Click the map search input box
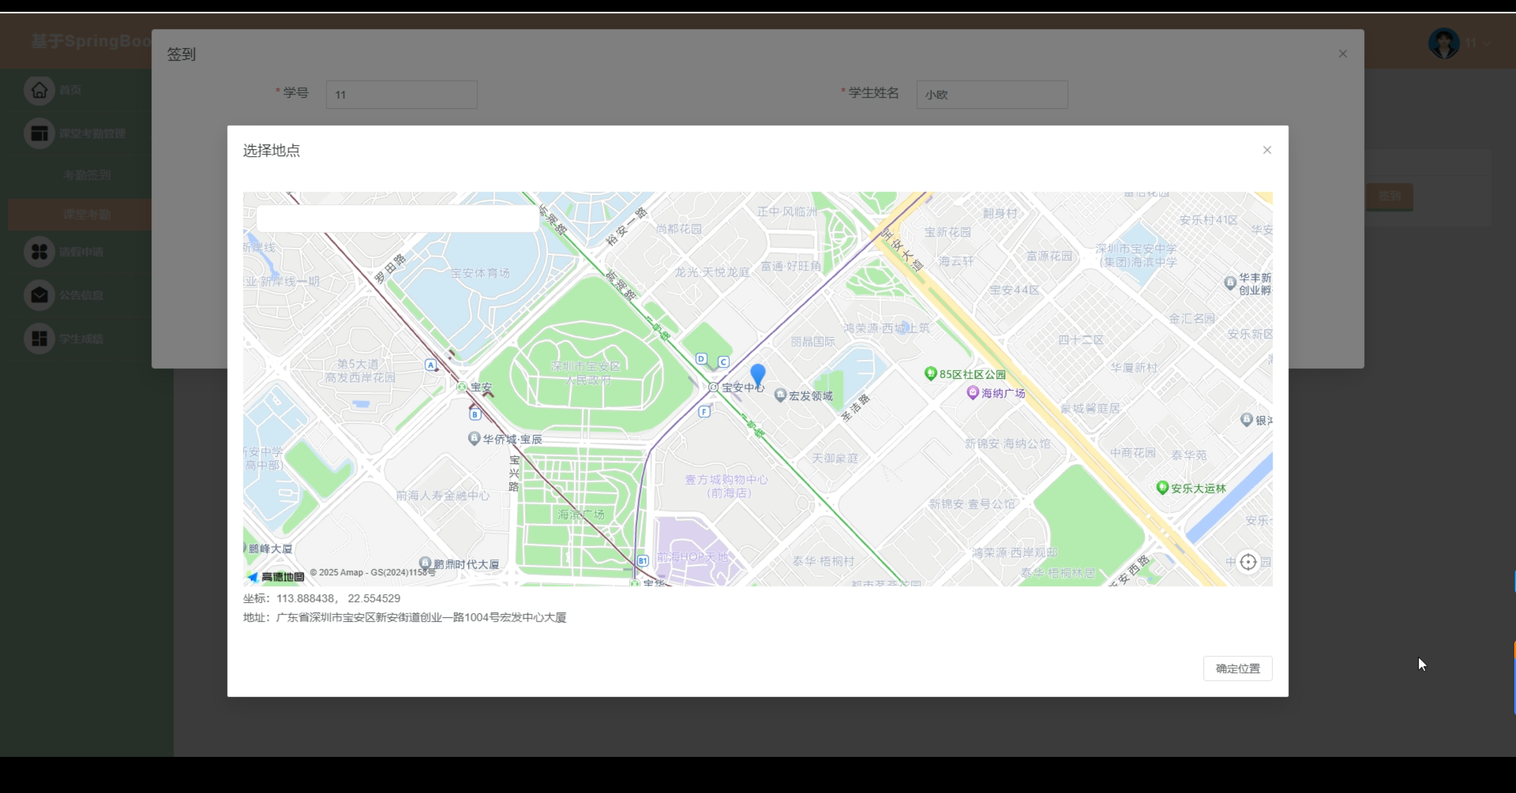This screenshot has width=1516, height=793. pyautogui.click(x=397, y=219)
